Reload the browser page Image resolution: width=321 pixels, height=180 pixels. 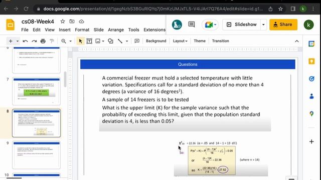26,9
